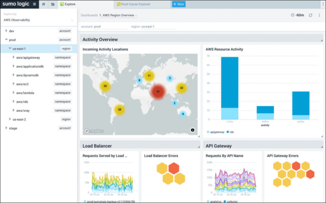This screenshot has height=203, width=326.
Task: Click the + New tab button
Action: (179, 4)
